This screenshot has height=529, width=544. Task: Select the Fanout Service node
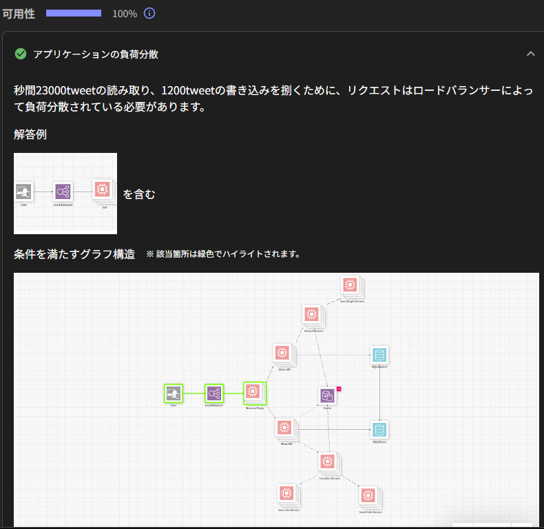(312, 315)
